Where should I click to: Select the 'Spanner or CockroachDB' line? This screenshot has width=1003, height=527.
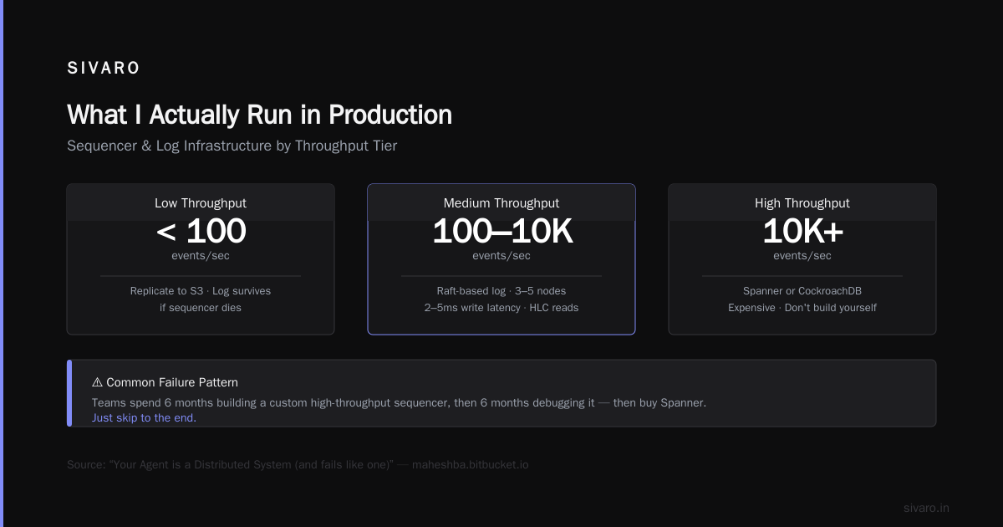coord(802,291)
